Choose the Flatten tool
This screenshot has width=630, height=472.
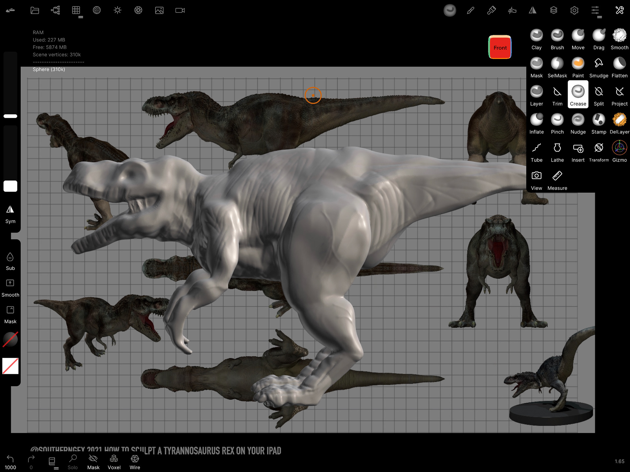tap(619, 68)
